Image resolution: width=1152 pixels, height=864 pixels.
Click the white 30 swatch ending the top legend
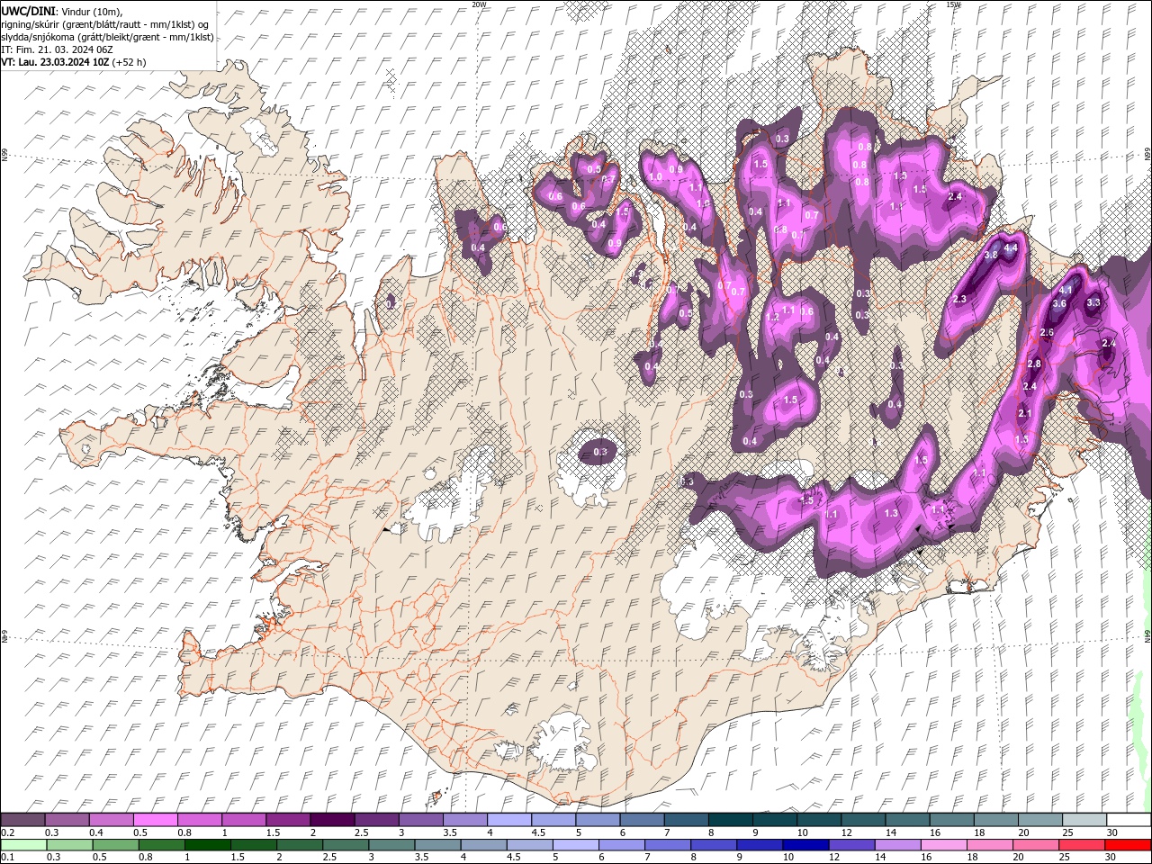point(1129,820)
